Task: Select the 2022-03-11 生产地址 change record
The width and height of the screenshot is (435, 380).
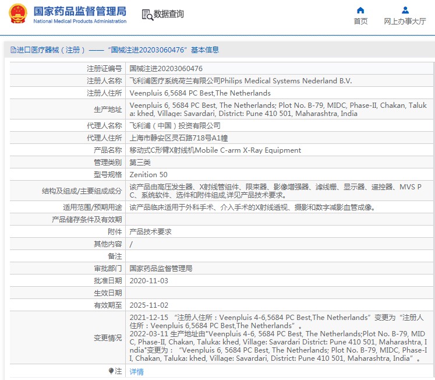Action: [278, 346]
